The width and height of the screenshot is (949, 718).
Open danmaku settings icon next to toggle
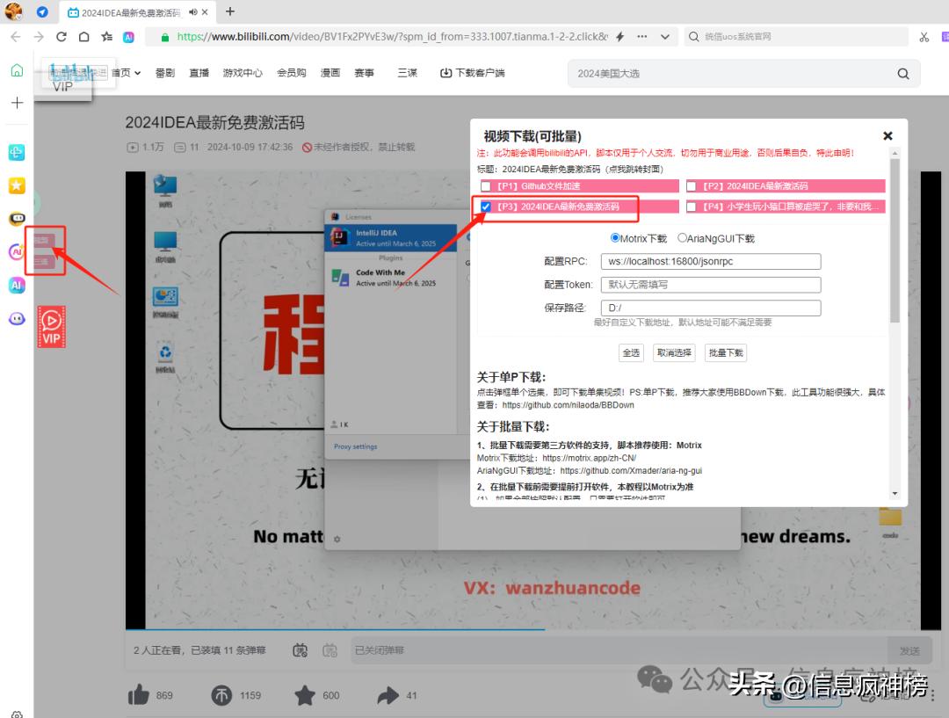[x=330, y=650]
